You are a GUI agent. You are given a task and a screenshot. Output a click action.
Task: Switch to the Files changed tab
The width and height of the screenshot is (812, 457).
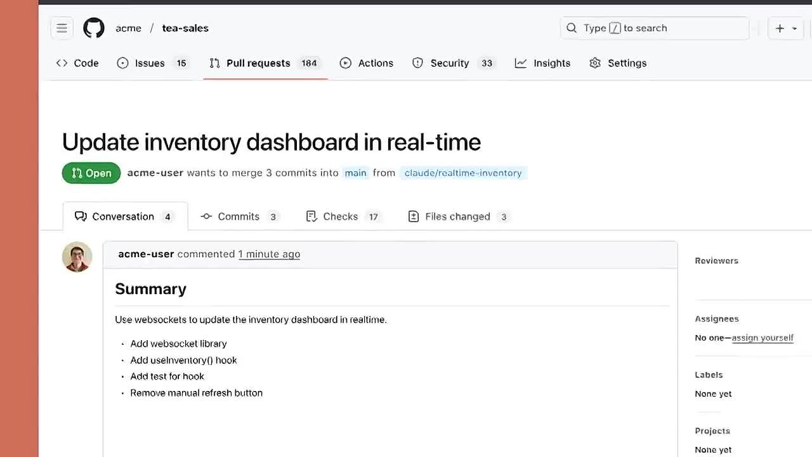tap(459, 216)
